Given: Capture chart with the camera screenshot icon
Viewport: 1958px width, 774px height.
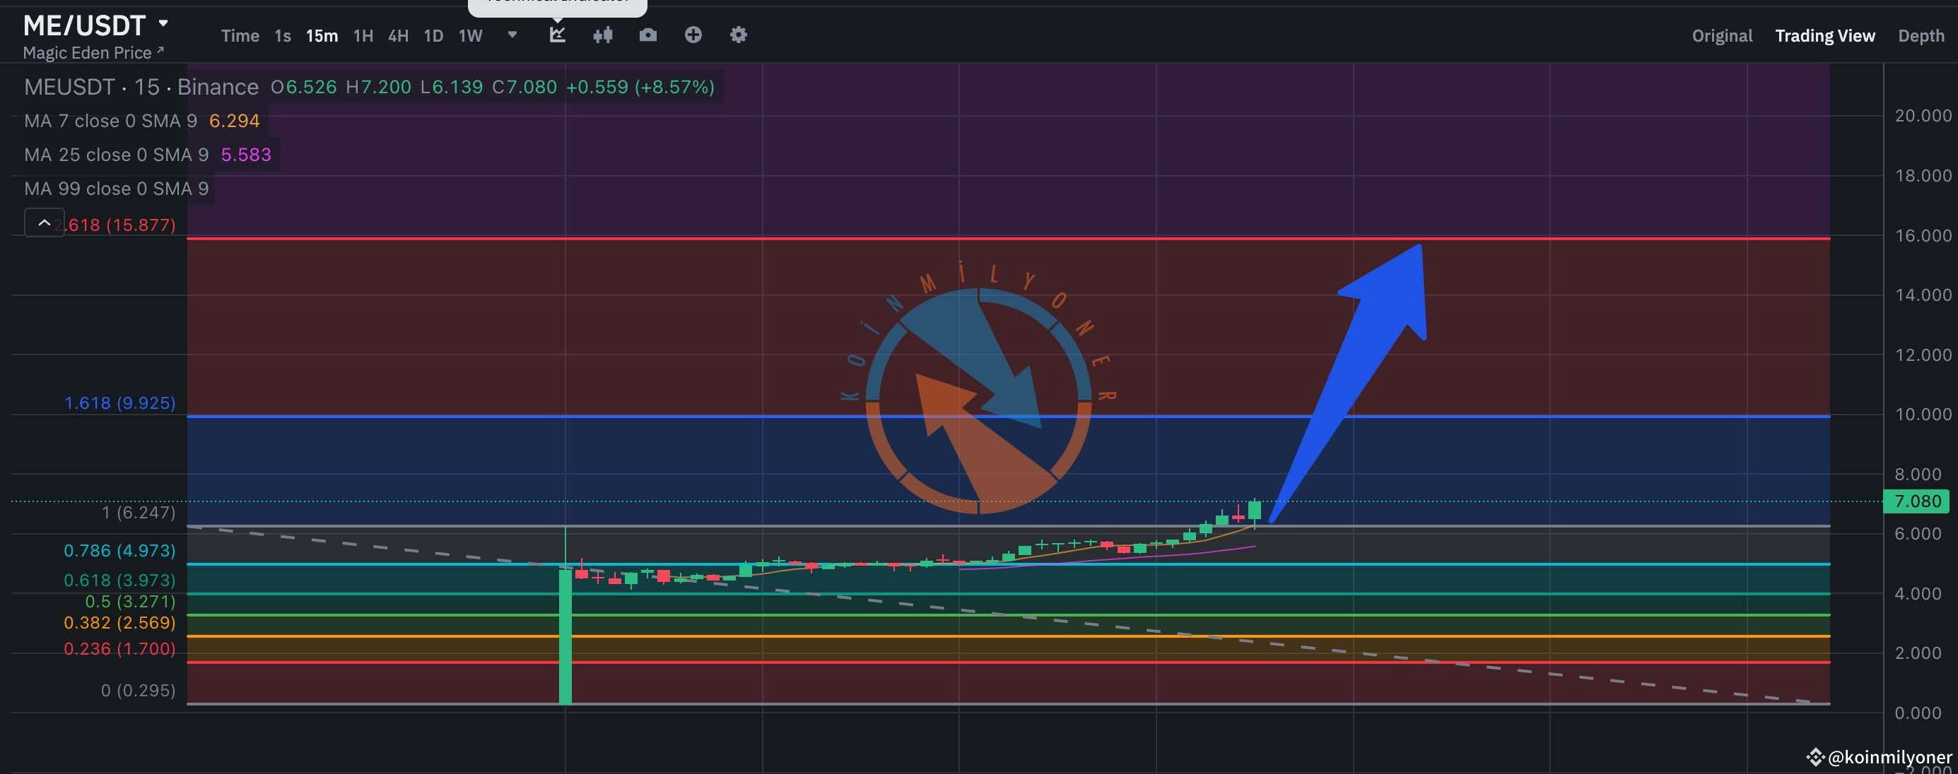Looking at the screenshot, I should click(647, 34).
